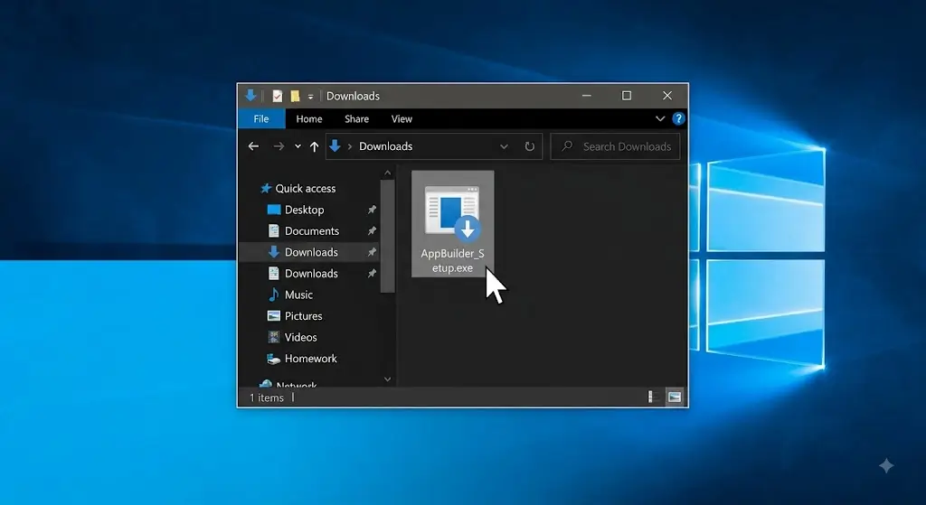Close the Downloads window

tap(667, 96)
